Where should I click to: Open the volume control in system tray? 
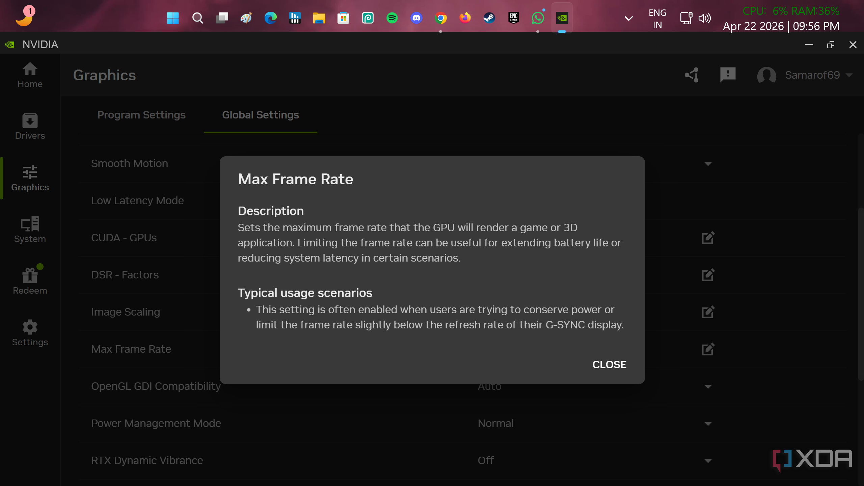pyautogui.click(x=705, y=18)
